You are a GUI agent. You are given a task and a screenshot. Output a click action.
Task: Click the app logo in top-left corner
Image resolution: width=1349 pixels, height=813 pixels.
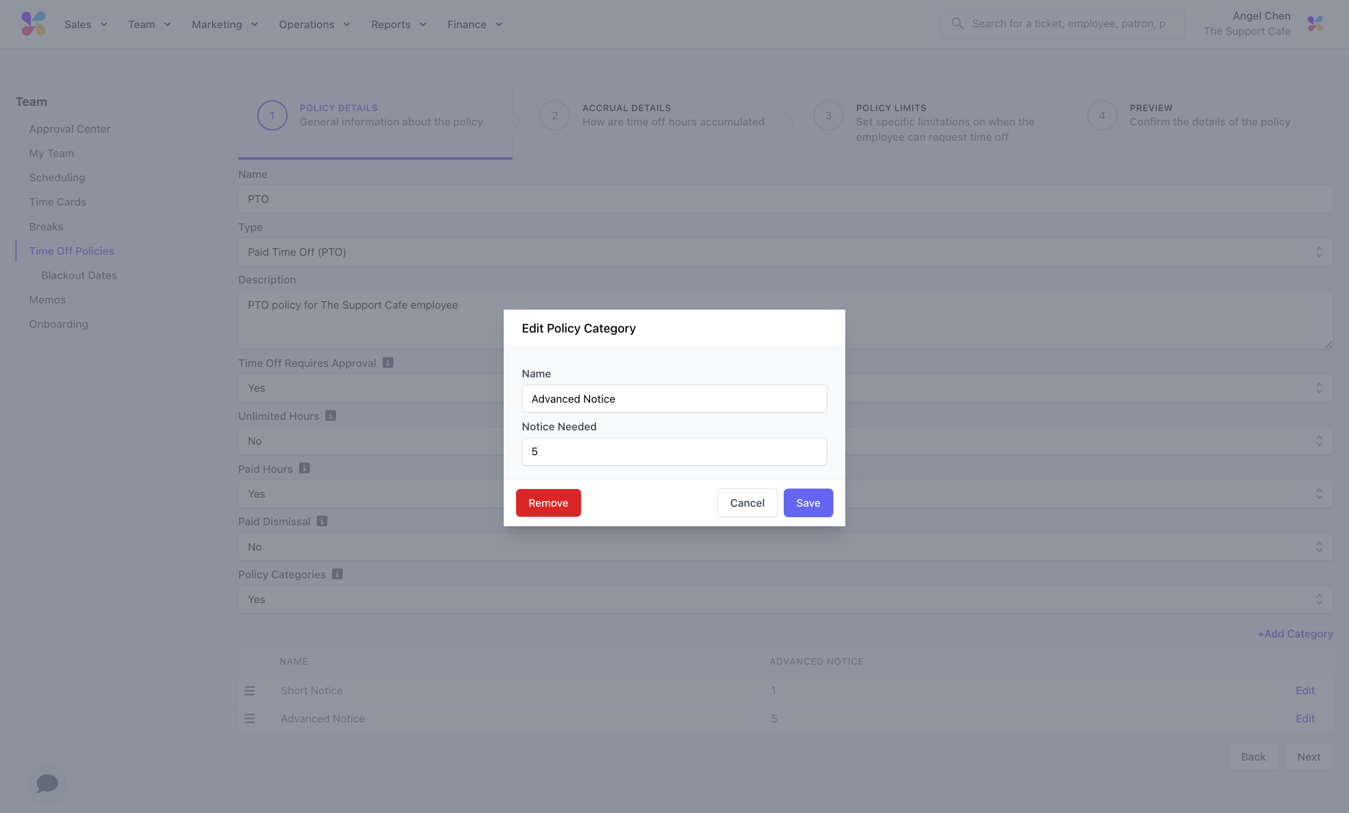[33, 23]
